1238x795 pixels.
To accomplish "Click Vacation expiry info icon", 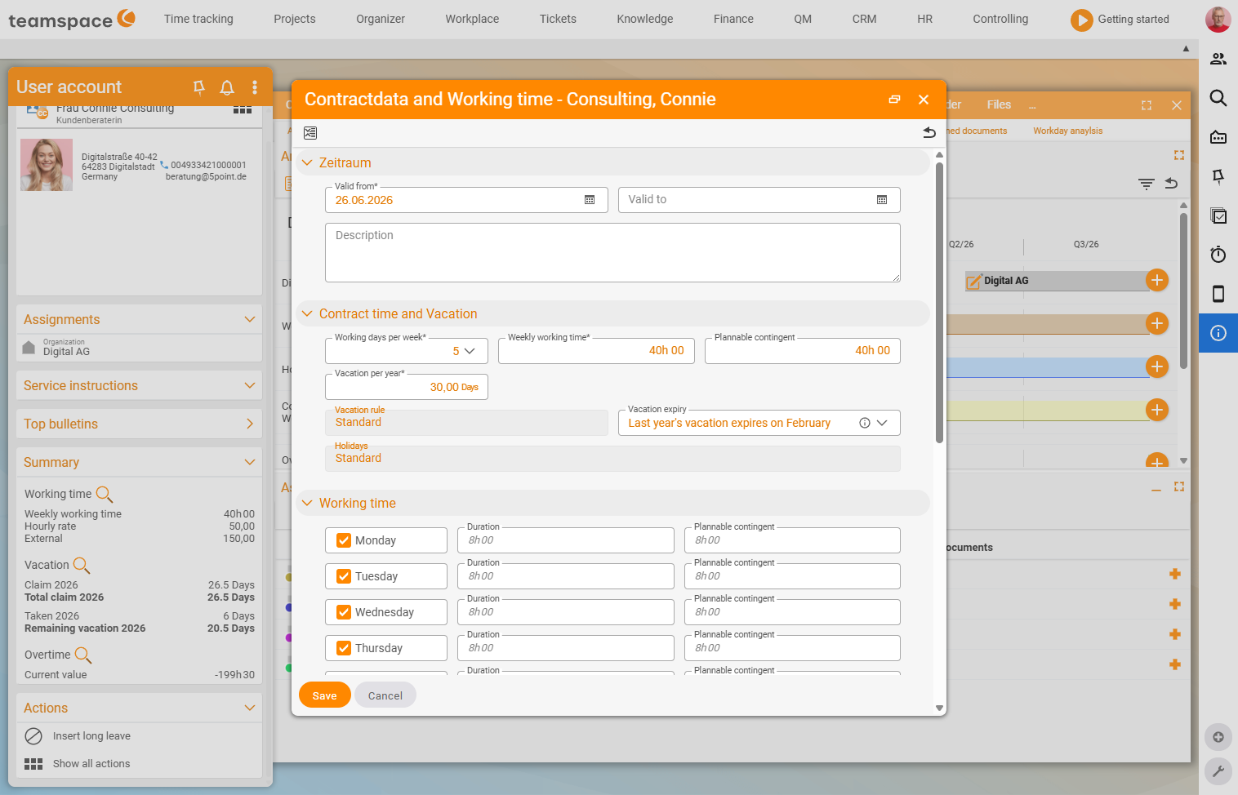I will click(865, 423).
